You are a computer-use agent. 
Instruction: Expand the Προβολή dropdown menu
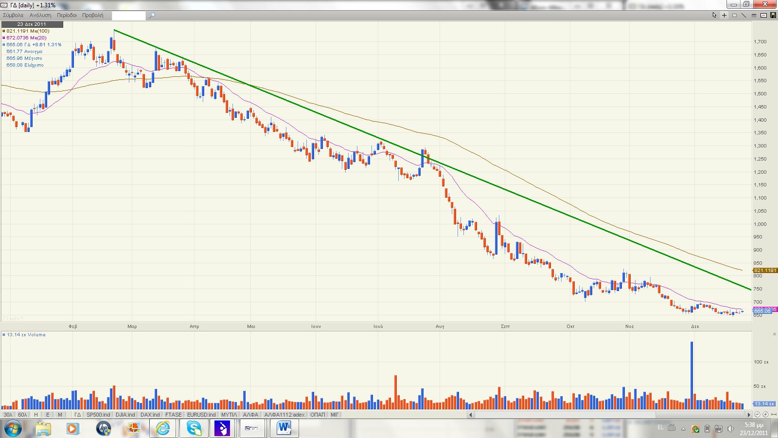point(92,15)
